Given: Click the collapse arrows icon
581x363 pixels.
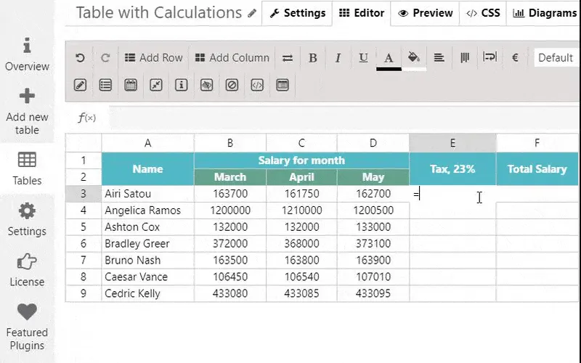Looking at the screenshot, I should (x=156, y=85).
